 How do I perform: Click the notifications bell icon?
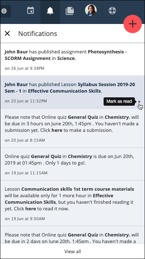pos(50,11)
